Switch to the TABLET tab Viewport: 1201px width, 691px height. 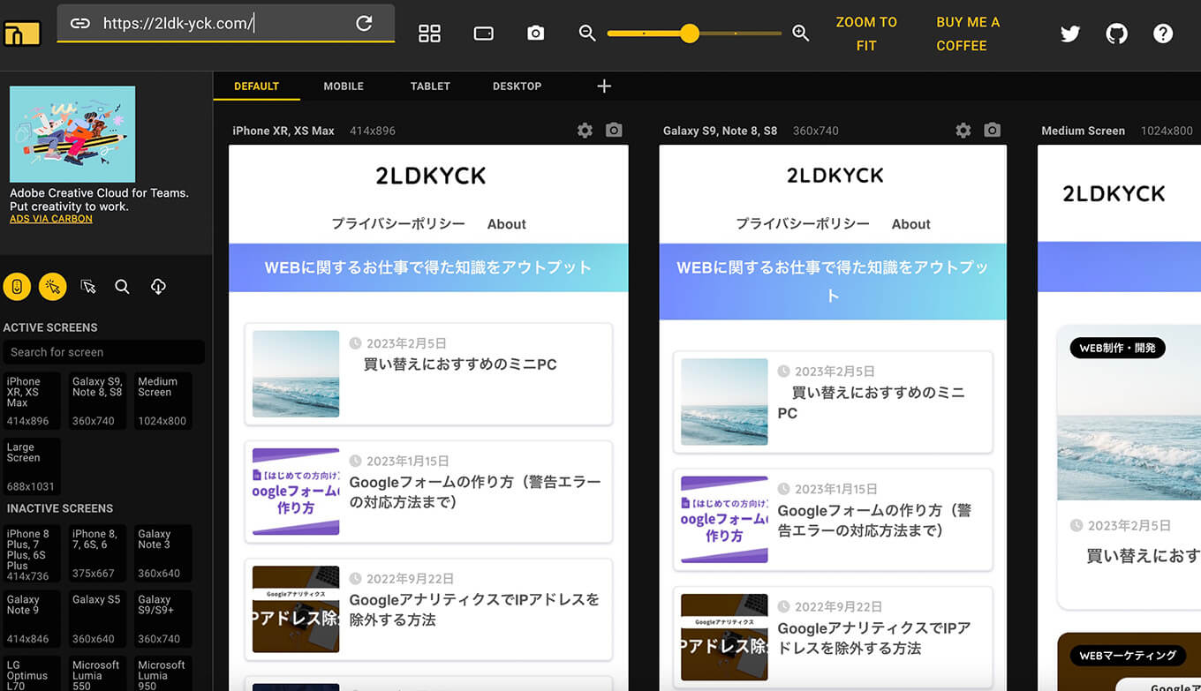[430, 86]
